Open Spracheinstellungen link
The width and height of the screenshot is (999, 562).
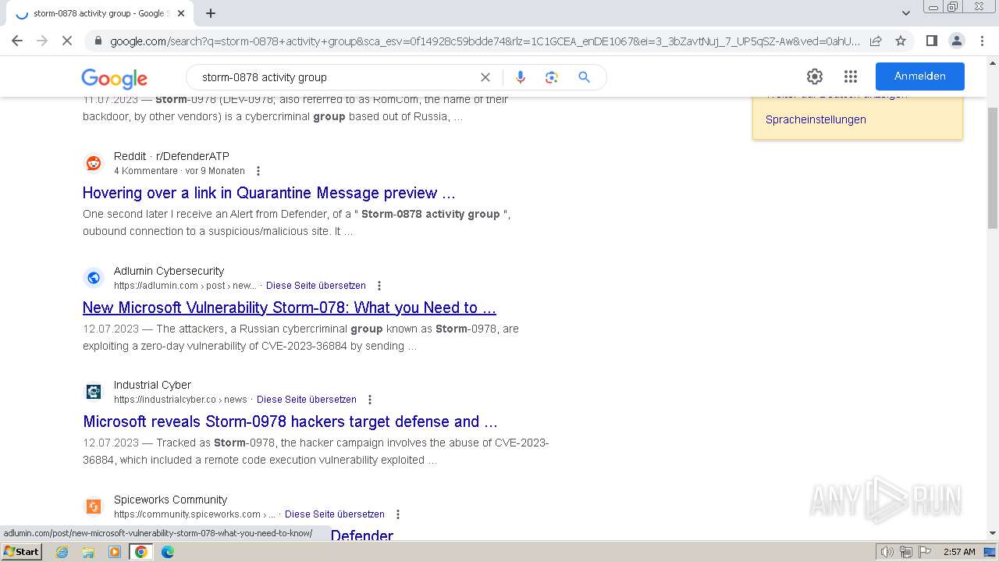(816, 119)
